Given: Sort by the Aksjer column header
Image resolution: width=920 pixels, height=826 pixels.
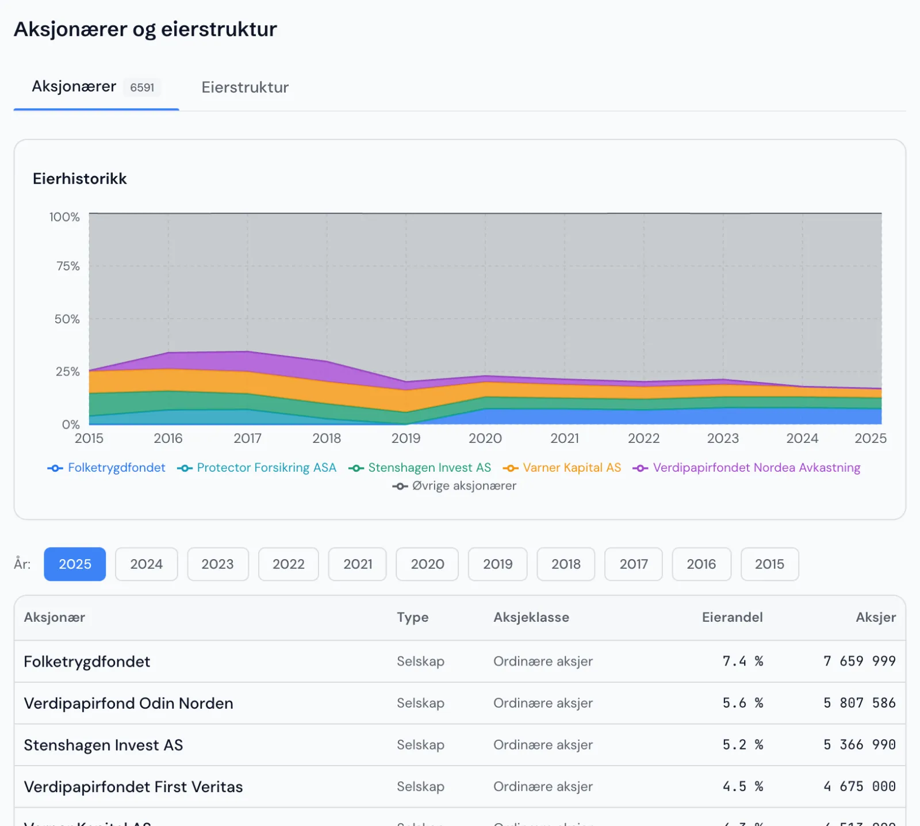Looking at the screenshot, I should point(876,617).
